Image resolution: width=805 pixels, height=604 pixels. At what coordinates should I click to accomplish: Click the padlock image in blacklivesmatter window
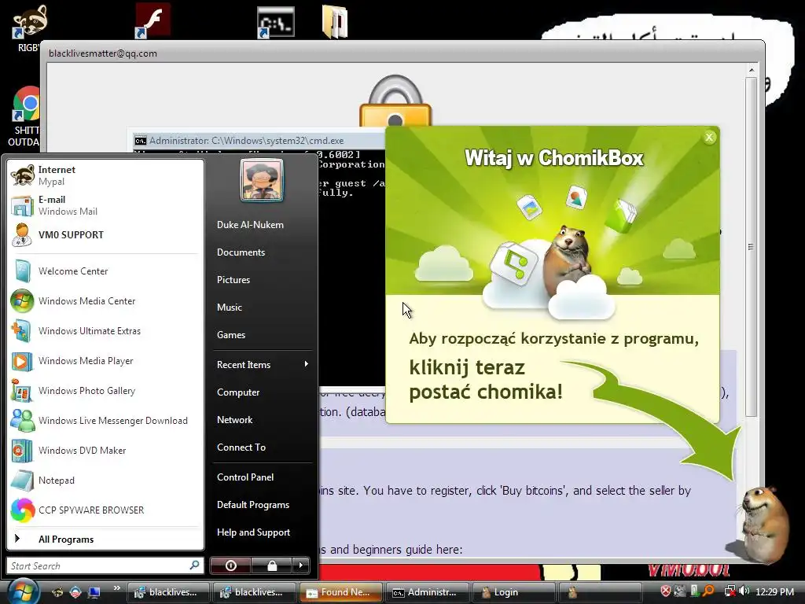coord(395,101)
